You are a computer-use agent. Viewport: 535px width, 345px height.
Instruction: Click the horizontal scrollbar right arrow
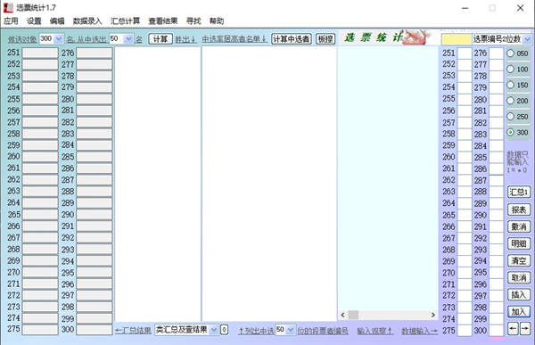point(433,315)
